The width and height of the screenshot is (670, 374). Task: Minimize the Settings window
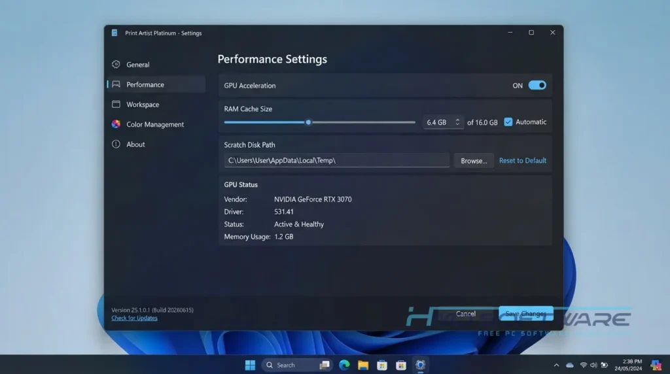click(510, 33)
